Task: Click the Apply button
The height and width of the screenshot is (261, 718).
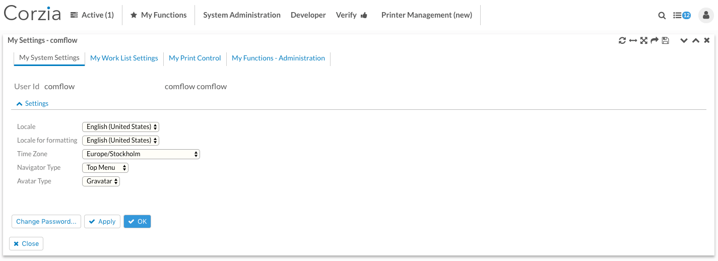Action: point(102,222)
